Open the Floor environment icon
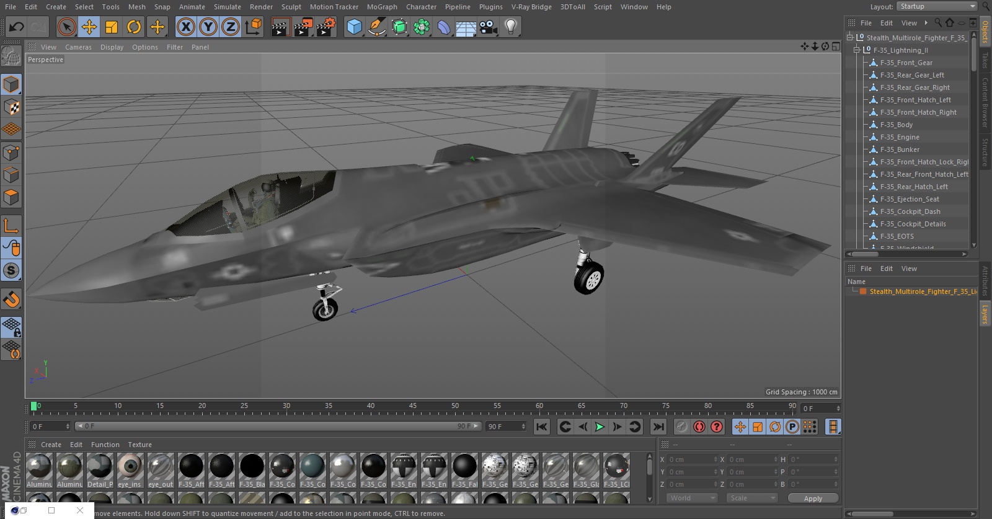992x519 pixels. [x=466, y=27]
